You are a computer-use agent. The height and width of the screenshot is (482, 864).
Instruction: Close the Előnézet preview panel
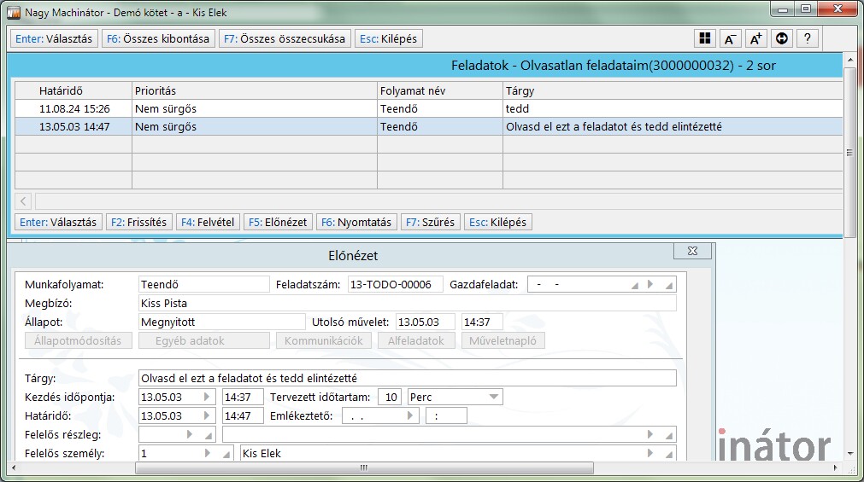[692, 251]
